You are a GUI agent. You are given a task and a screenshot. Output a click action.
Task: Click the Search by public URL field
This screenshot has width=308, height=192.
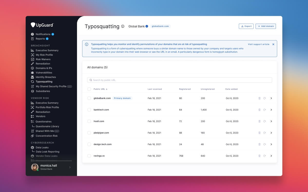click(x=180, y=80)
